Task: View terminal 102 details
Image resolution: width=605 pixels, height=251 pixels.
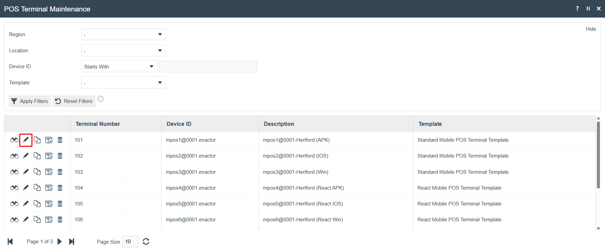Action: [x=14, y=156]
